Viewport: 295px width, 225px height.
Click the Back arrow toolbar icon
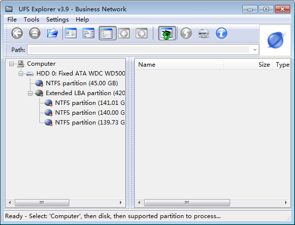pyautogui.click(x=17, y=33)
